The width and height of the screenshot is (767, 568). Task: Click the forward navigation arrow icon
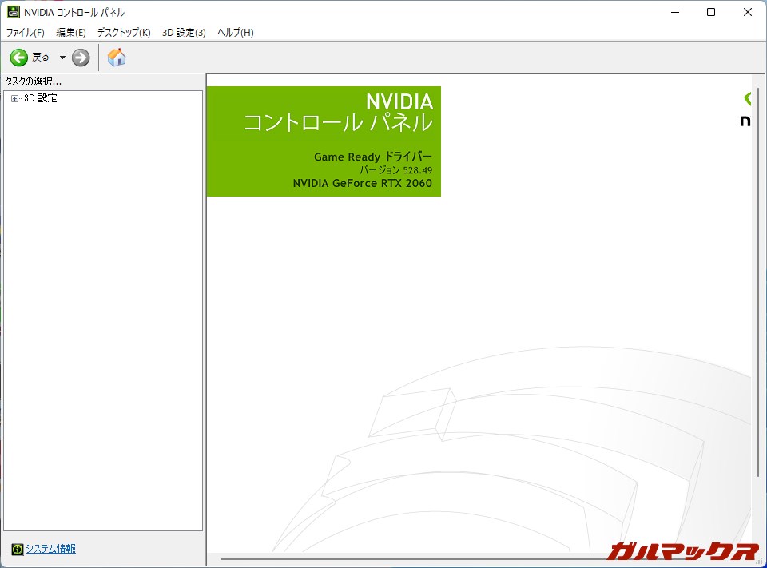pos(80,57)
